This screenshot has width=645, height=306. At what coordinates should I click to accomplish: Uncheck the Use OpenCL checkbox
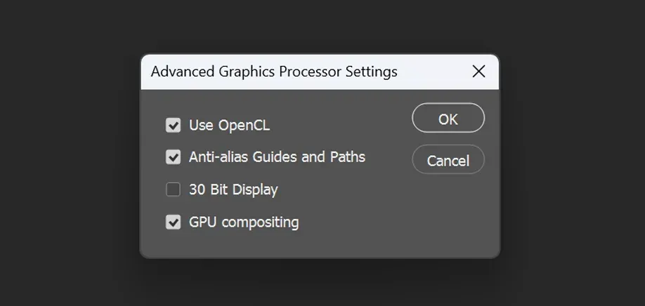coord(173,125)
